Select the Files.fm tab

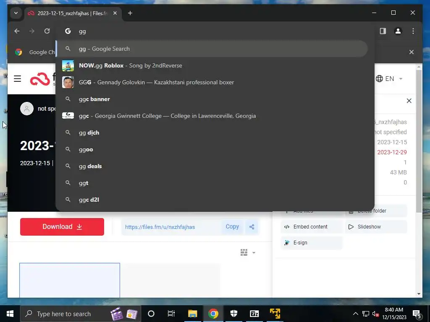(x=73, y=13)
